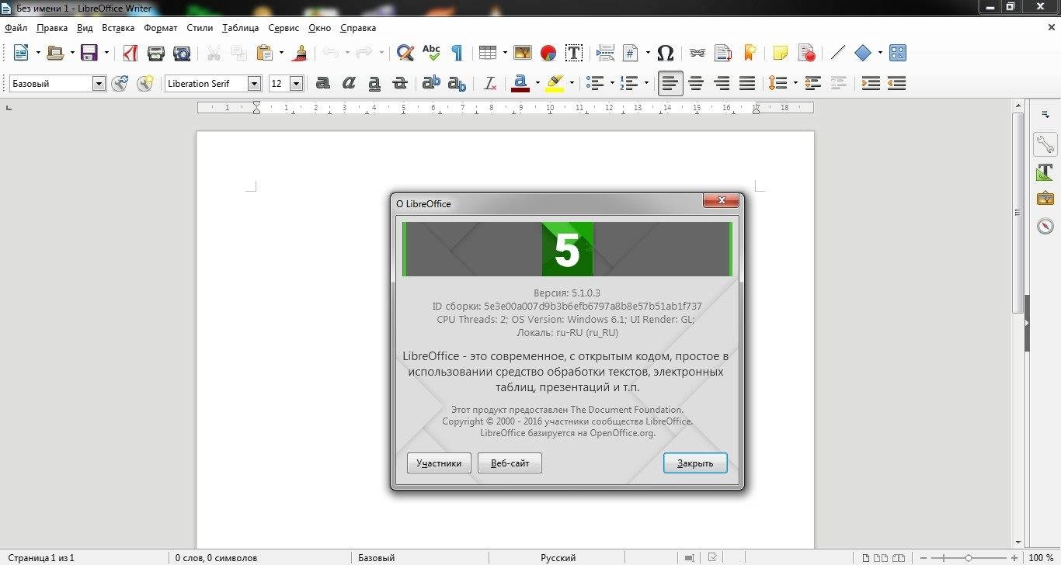Toggle Italic formatting
This screenshot has height=565, width=1061.
tap(349, 83)
